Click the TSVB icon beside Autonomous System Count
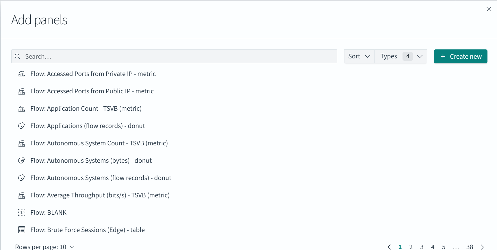The image size is (497, 250). tap(22, 143)
